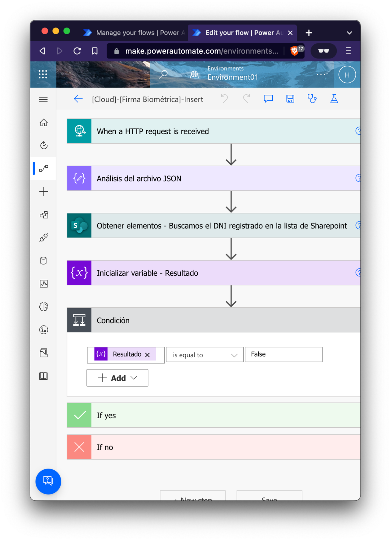Click the Flow checker stethoscope icon
This screenshot has height=541, width=391.
coord(312,99)
